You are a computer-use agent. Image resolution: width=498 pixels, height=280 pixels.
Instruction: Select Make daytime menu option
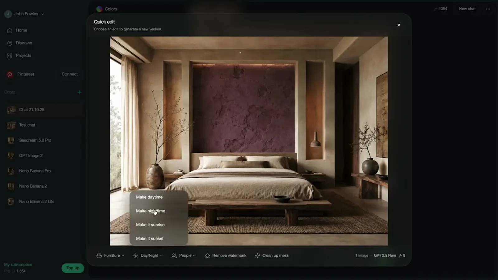[x=159, y=197]
